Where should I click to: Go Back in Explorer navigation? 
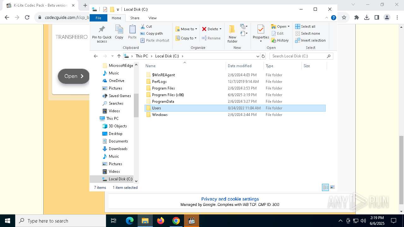[x=96, y=56]
